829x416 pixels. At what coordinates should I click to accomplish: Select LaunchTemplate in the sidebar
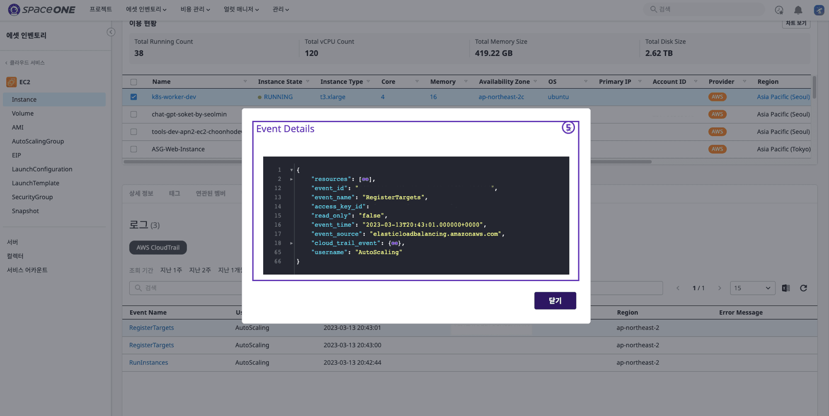tap(36, 183)
